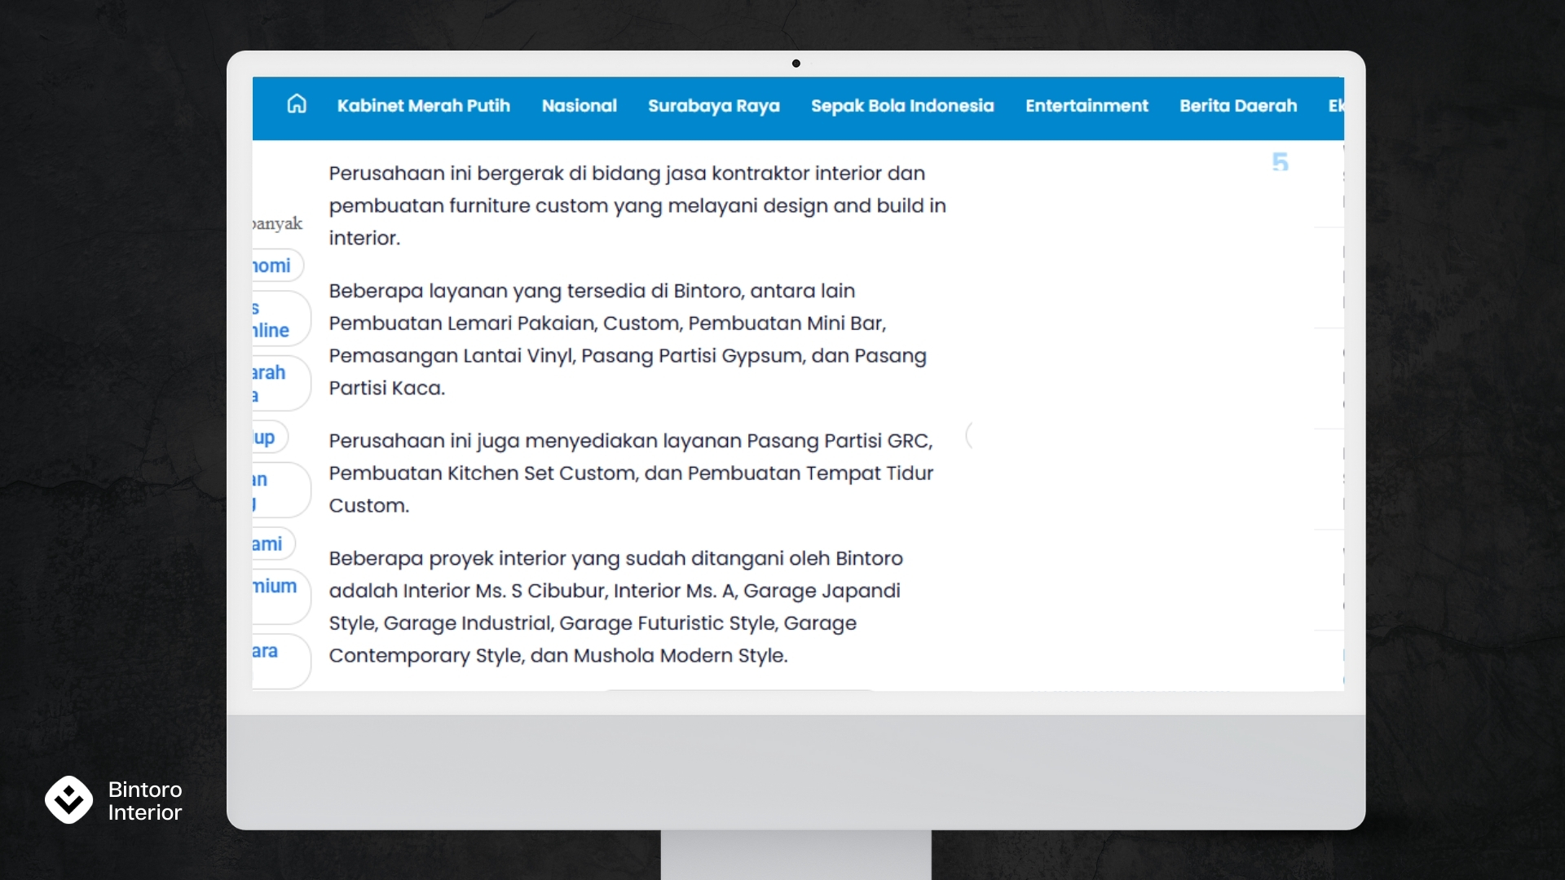Image resolution: width=1565 pixels, height=880 pixels.
Task: Click the cut-off 'Ek' menu item
Action: 1335,106
